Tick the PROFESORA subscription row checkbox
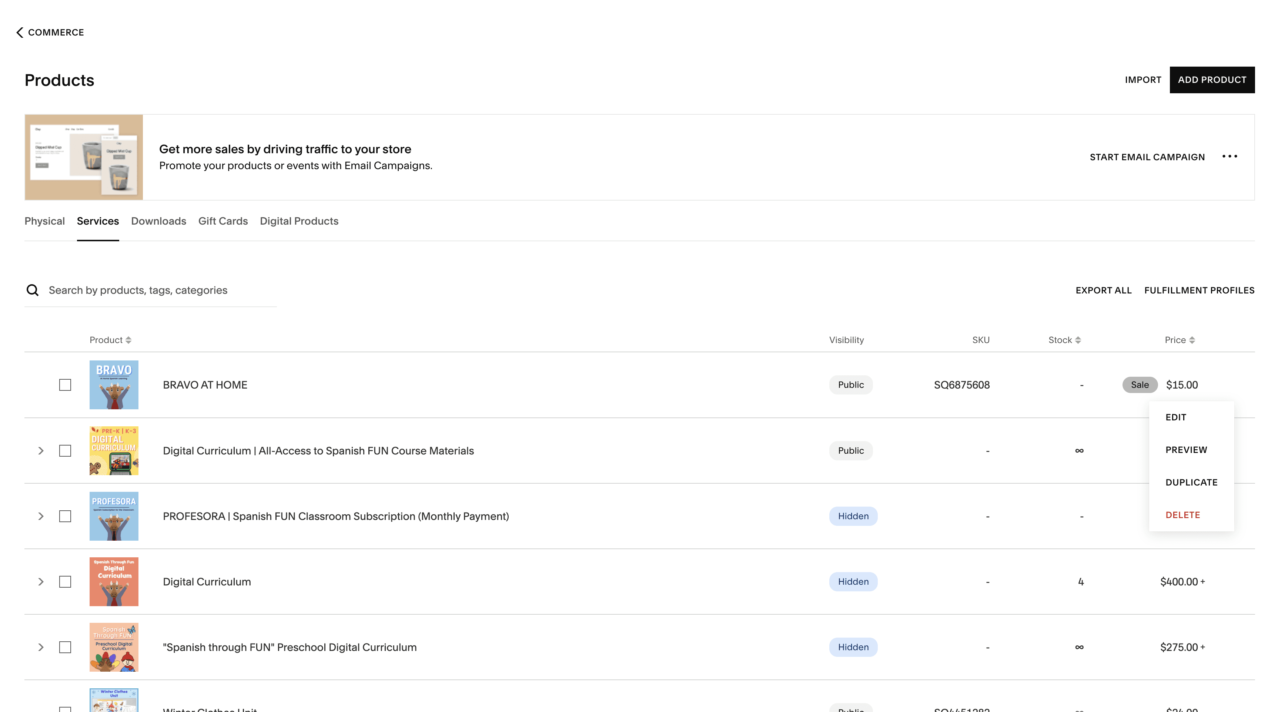Screen dimensions: 1278x712 click(x=65, y=516)
